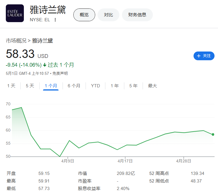Viewport: 218px width, 195px height.
Task: Click the 4月28日 axis date label
Action: pyautogui.click(x=184, y=161)
